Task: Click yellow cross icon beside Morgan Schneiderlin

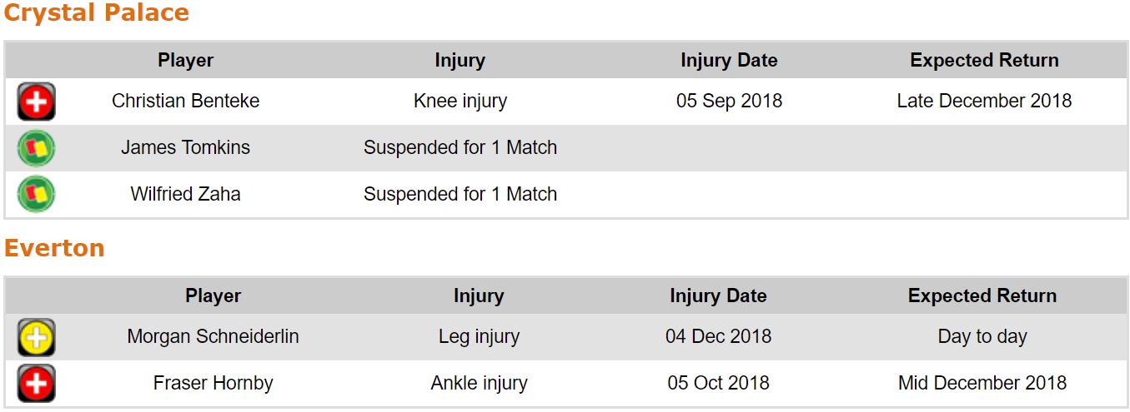Action: pyautogui.click(x=36, y=337)
